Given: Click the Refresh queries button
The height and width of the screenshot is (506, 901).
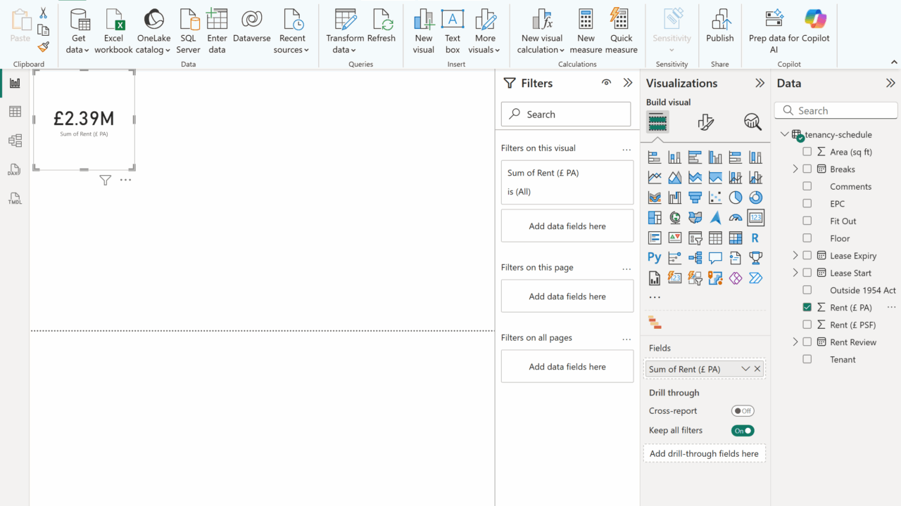Looking at the screenshot, I should tap(382, 31).
